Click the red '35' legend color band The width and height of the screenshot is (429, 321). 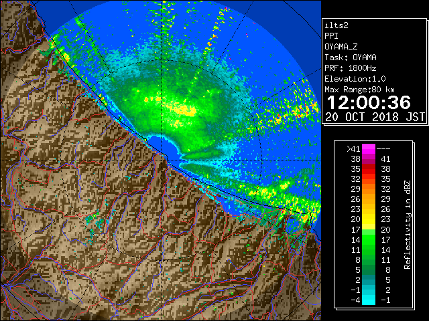369,169
